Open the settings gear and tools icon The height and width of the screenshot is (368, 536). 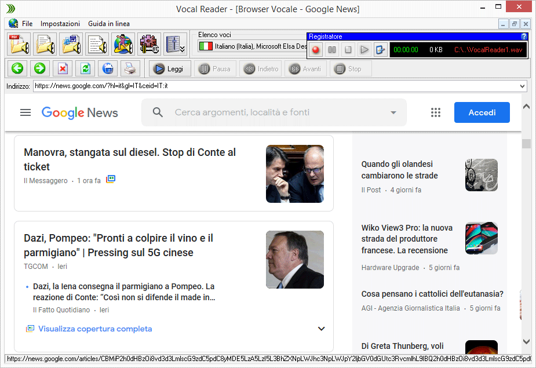(149, 44)
